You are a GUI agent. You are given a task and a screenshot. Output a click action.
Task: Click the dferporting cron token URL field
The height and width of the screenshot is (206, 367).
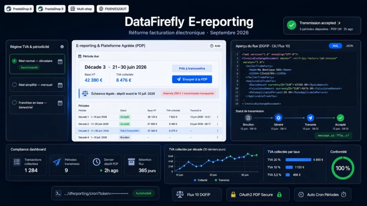point(96,193)
